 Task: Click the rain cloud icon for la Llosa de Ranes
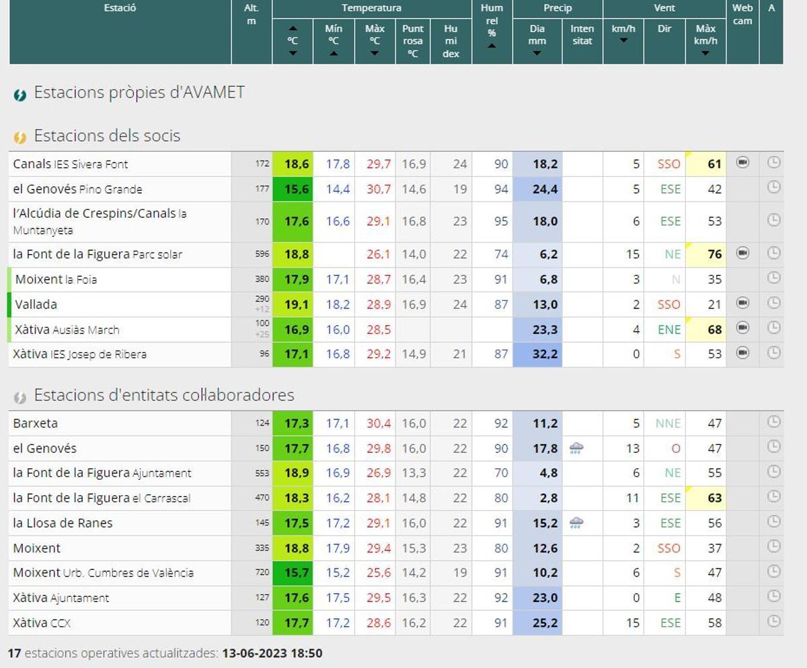tap(582, 523)
